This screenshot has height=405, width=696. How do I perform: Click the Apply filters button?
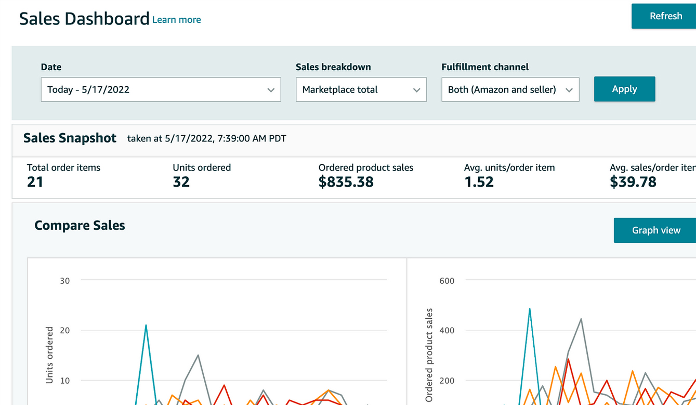click(x=624, y=89)
